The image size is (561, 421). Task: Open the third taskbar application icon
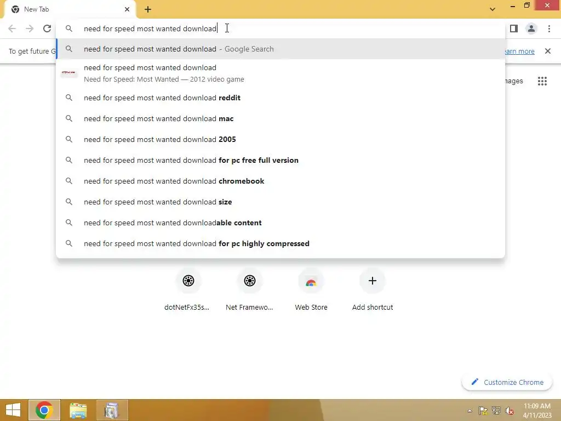coord(112,410)
